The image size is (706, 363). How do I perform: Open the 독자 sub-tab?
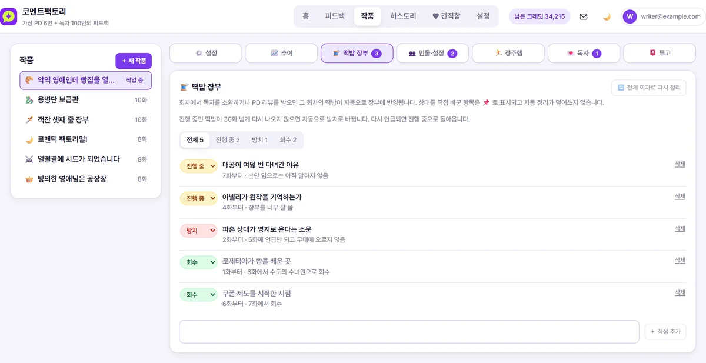tap(584, 53)
